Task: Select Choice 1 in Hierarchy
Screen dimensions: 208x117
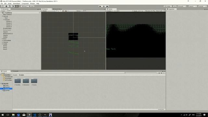Action: click(x=9, y=21)
